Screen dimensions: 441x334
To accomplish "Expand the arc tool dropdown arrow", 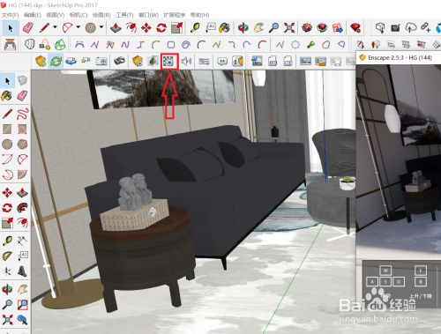I will [78, 27].
